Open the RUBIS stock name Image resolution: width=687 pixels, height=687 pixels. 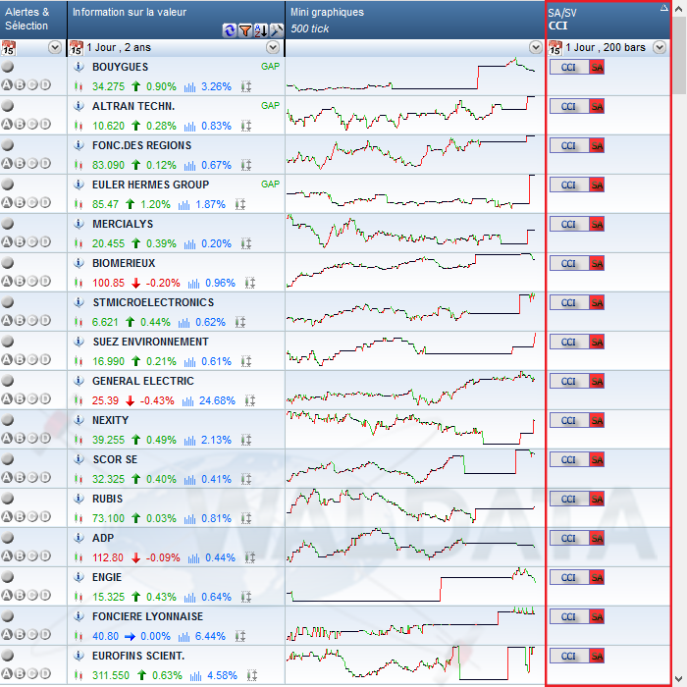click(x=107, y=499)
